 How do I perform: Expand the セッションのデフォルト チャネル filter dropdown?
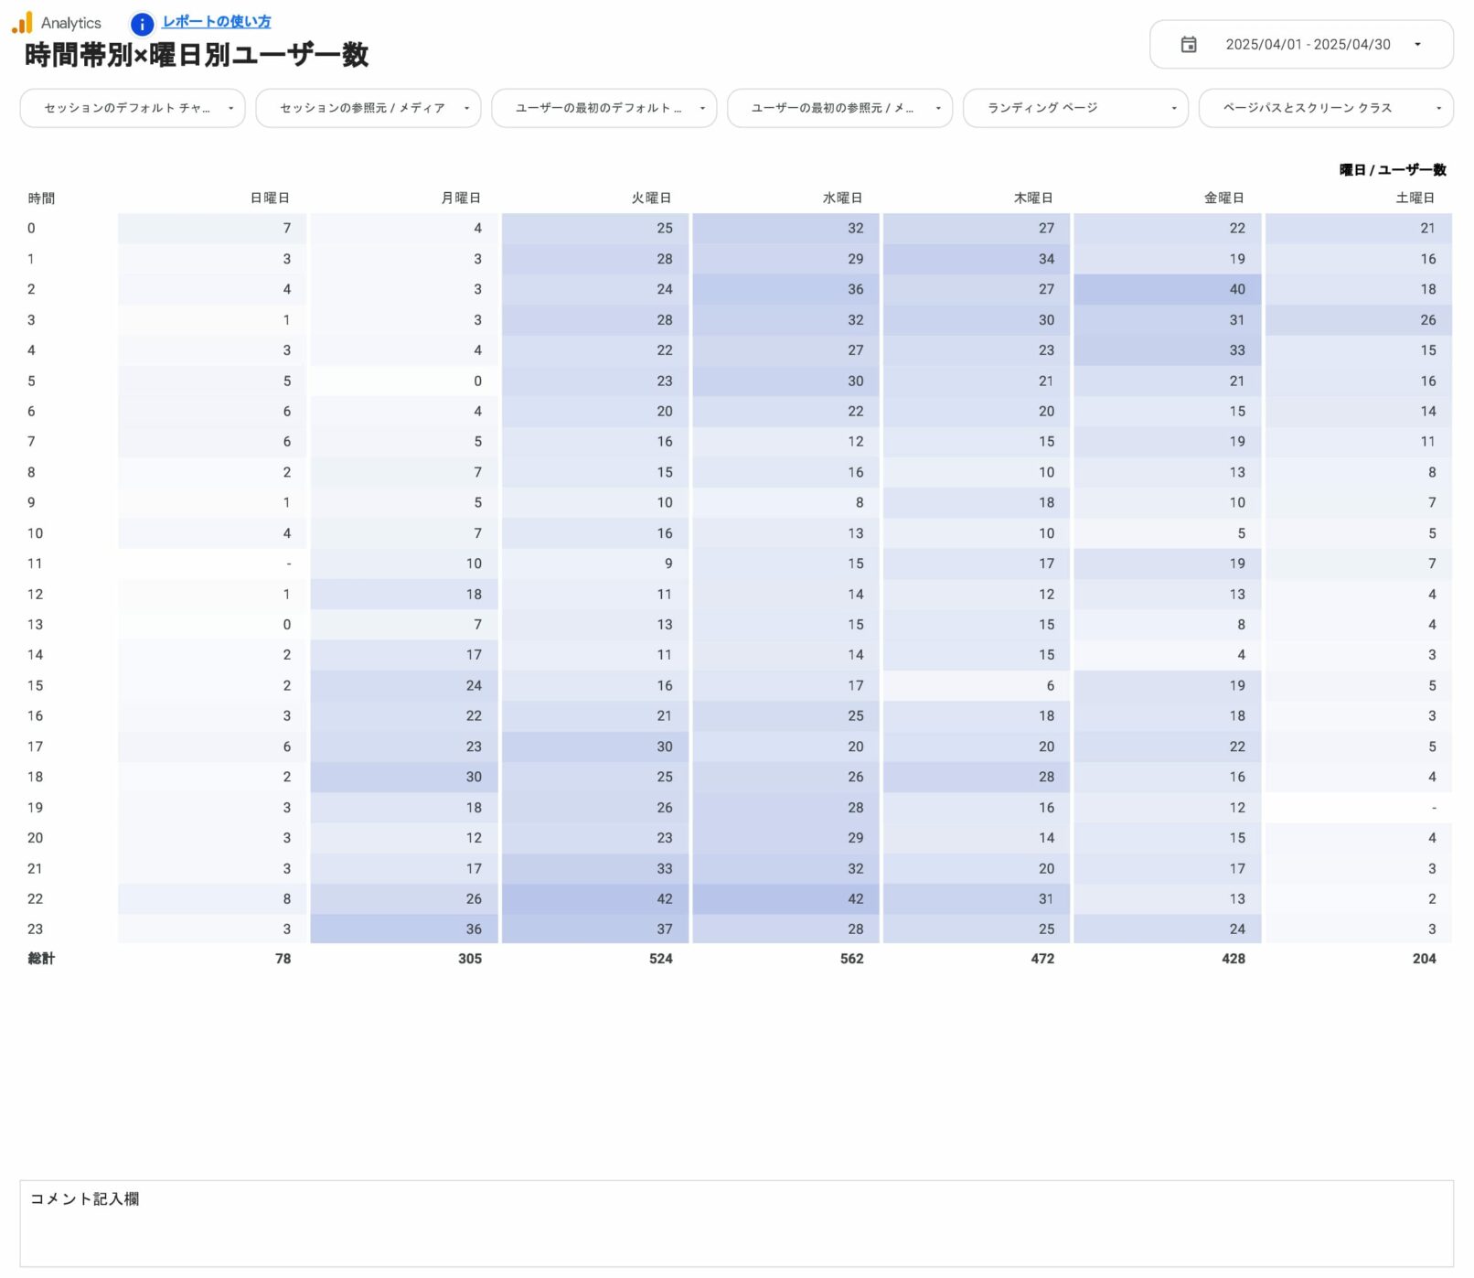pos(133,108)
